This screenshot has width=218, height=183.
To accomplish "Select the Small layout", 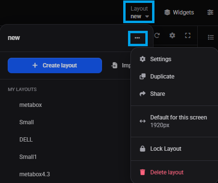I will (26, 122).
